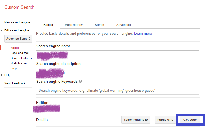Click the Search engine keywords input box
This screenshot has height=127, width=222.
pos(117,90)
